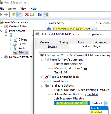Click the Export List toolbar icon
Image resolution: width=111 pixels, height=114 pixels.
(x=32, y=15)
